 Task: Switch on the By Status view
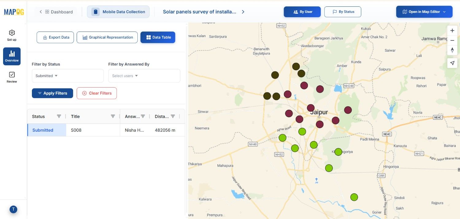343,12
